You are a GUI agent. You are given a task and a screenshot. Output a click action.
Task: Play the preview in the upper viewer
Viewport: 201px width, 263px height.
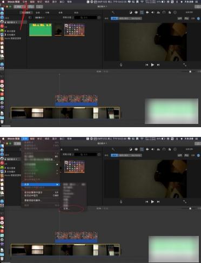coord(152,65)
